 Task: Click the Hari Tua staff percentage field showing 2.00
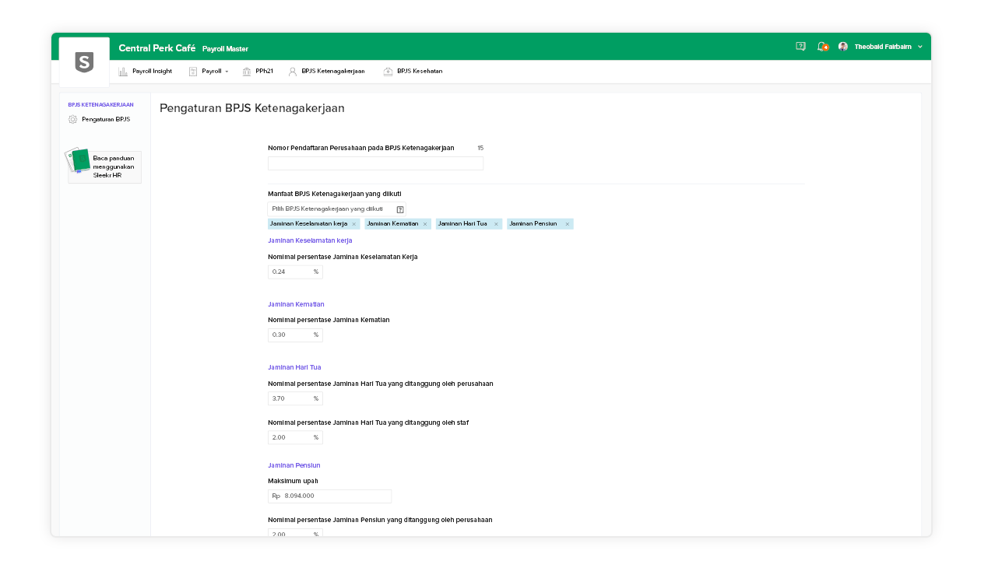(295, 437)
